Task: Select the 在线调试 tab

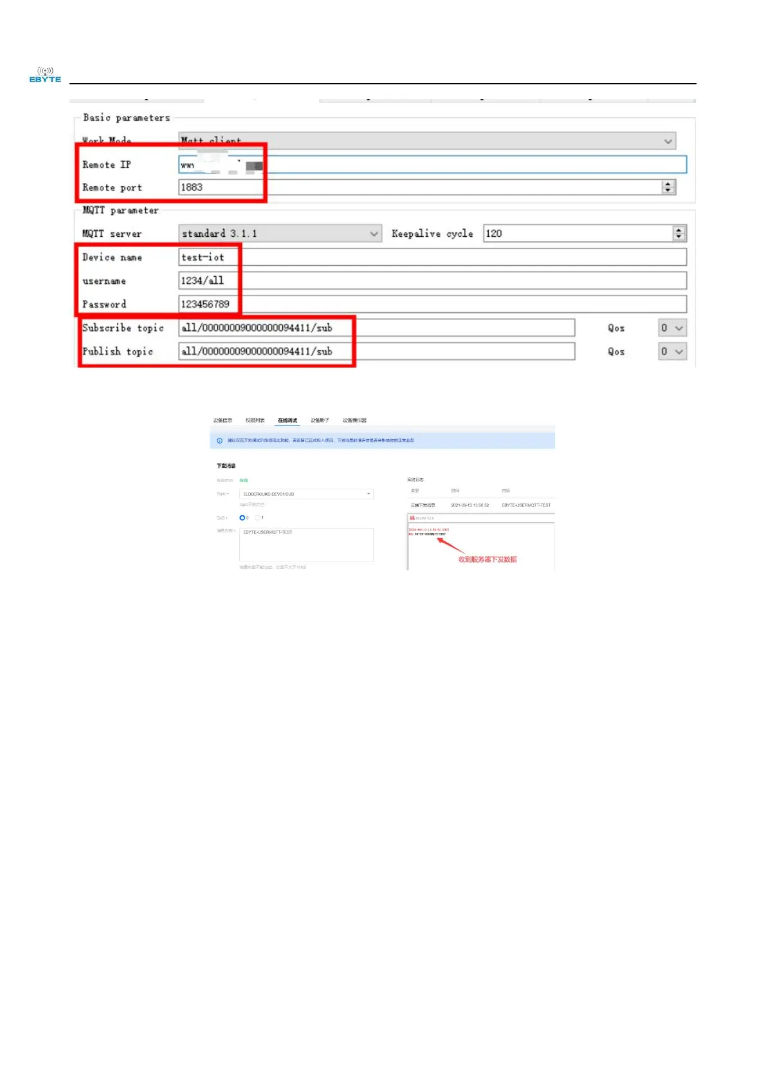Action: click(287, 420)
